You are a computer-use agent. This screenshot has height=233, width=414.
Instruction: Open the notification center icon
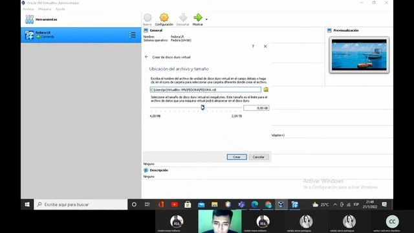point(384,205)
